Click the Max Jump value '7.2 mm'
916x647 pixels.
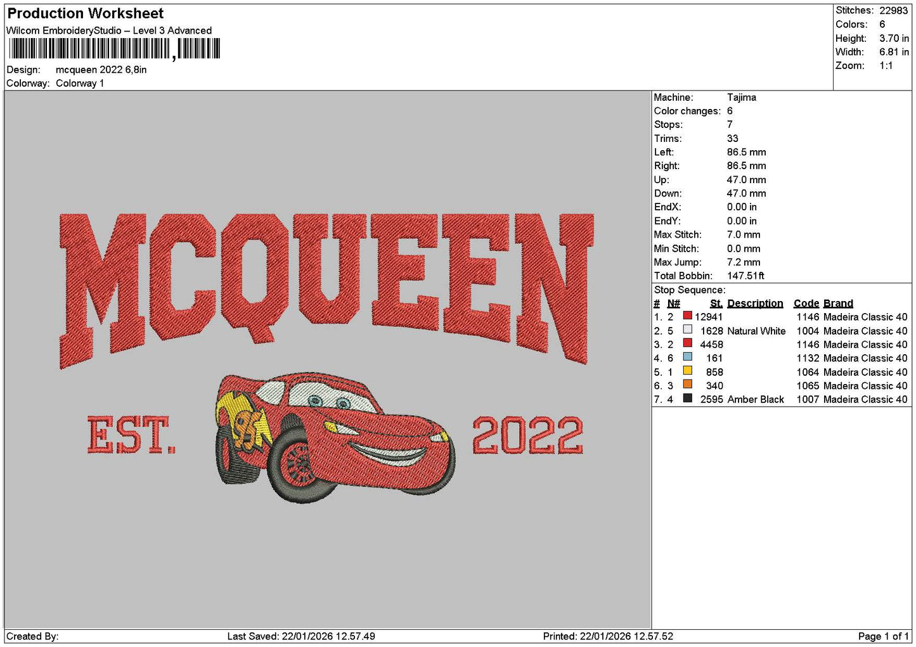tap(744, 262)
